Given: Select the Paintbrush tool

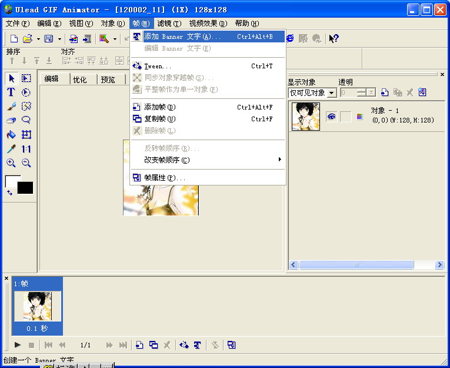Looking at the screenshot, I should click(11, 107).
